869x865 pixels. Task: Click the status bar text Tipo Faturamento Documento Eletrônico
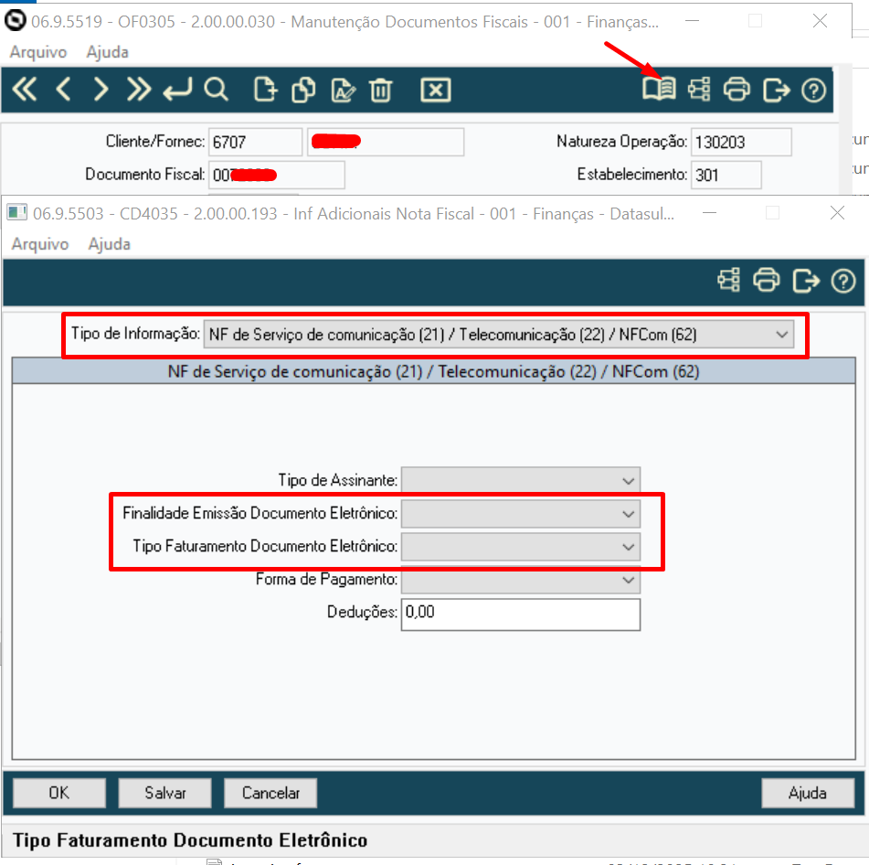190,840
